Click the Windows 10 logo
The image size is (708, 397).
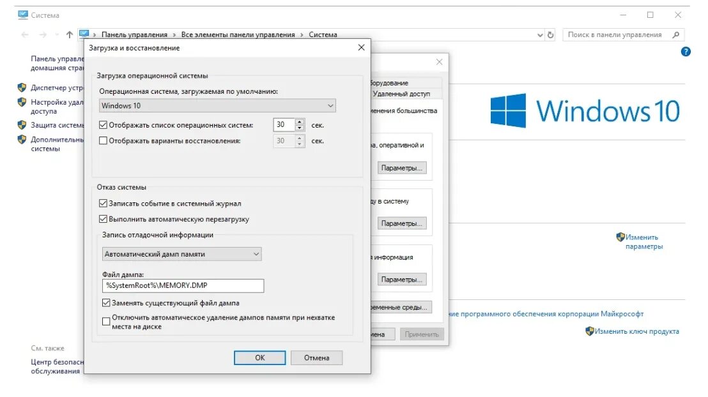tap(585, 110)
